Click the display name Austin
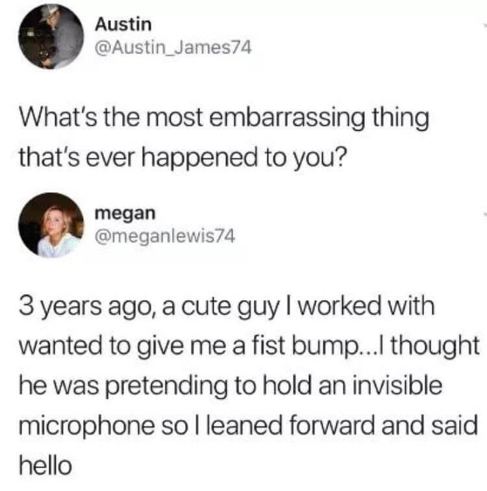This screenshot has width=487, height=491. click(123, 25)
